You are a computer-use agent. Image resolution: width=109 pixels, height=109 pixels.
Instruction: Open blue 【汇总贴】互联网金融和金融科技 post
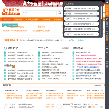click(87, 67)
